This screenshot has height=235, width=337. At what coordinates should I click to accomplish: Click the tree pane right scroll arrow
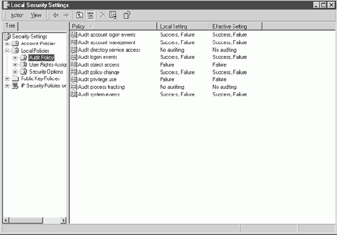[x=63, y=220]
